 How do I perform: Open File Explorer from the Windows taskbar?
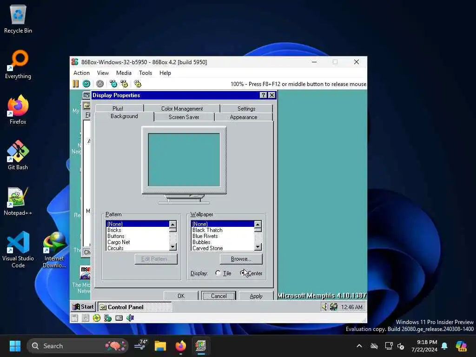pos(160,346)
